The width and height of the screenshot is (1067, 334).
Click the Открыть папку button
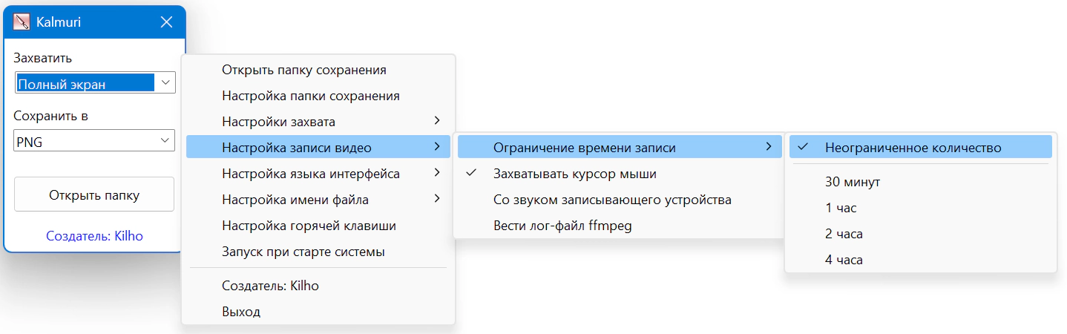(94, 195)
